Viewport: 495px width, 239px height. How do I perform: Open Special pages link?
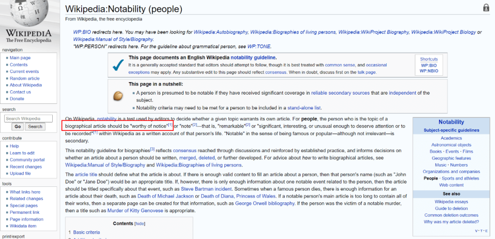click(24, 205)
